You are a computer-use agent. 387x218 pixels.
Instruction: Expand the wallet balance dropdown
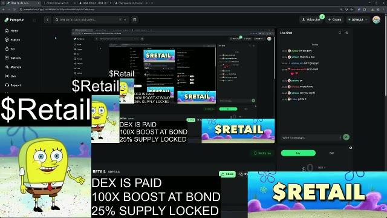(357, 19)
